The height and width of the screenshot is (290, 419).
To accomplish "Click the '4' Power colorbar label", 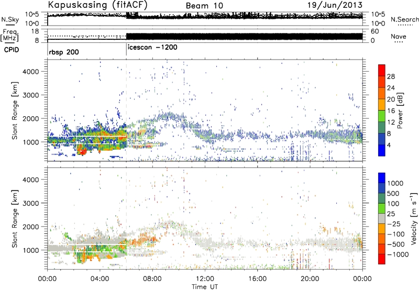I will tap(389, 145).
